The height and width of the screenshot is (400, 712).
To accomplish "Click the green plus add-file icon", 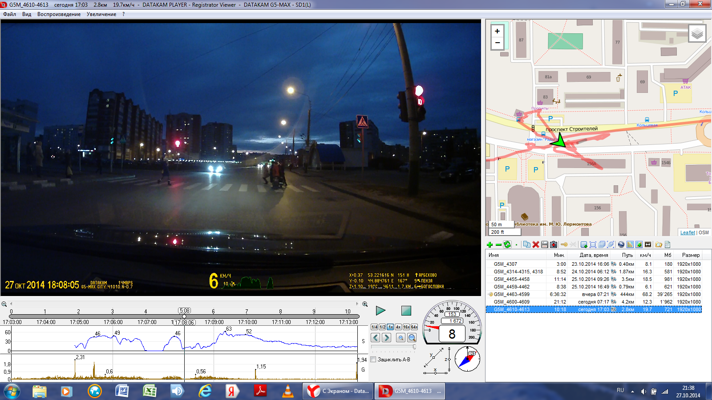I will point(490,244).
